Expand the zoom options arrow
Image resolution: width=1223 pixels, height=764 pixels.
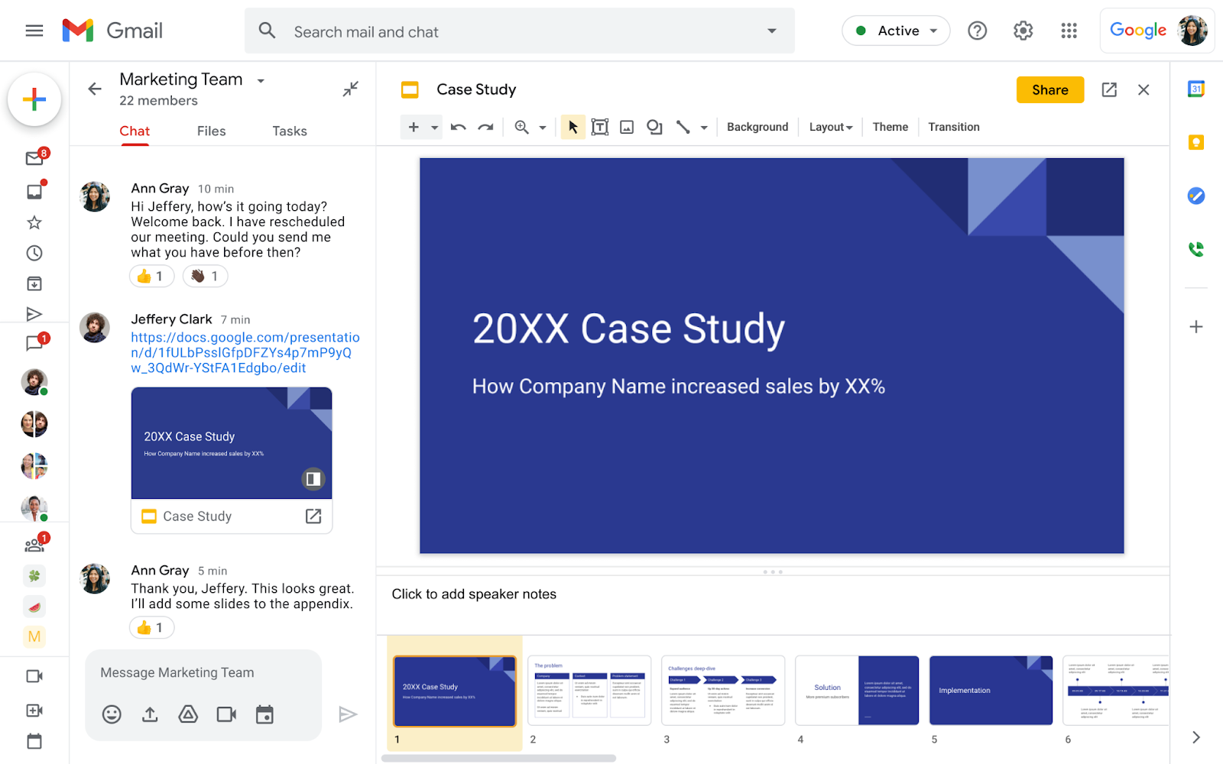tap(542, 127)
